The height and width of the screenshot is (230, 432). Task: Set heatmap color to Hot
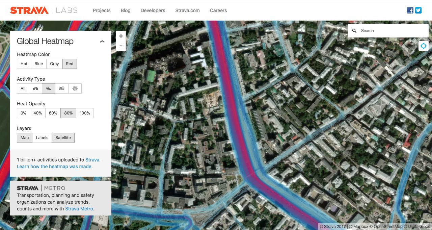24,64
